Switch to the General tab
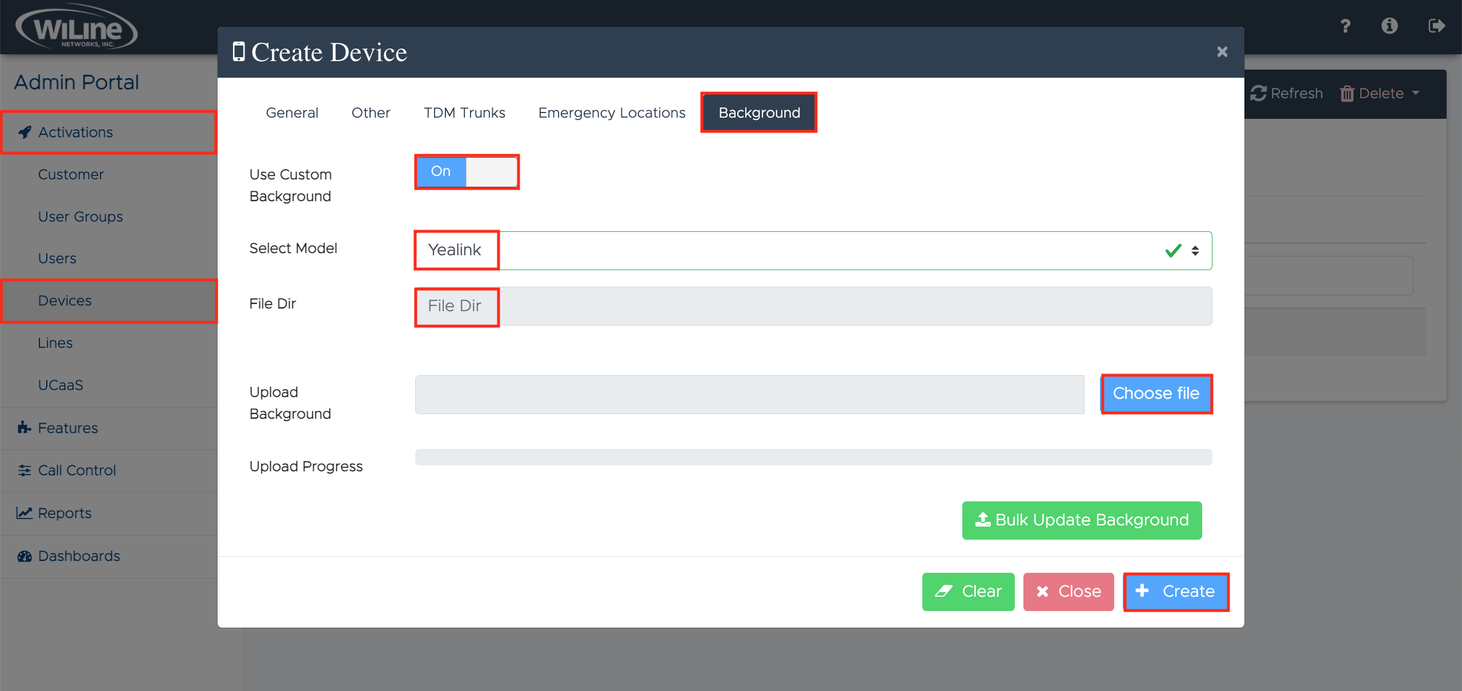The height and width of the screenshot is (691, 1462). (292, 113)
